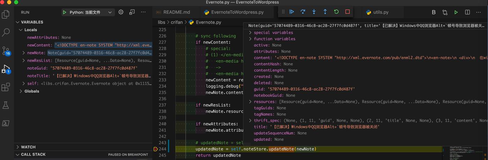Image resolution: width=488 pixels, height=160 pixels.
Task: Expand function variables in hover popup
Action: click(250, 39)
